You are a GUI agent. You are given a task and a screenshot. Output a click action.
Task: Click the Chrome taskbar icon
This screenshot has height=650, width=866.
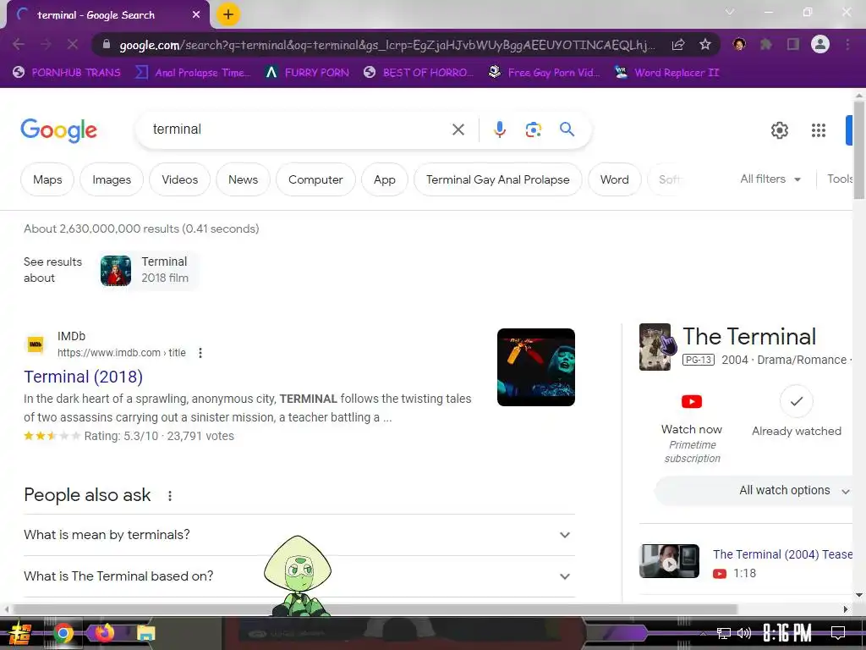(63, 633)
